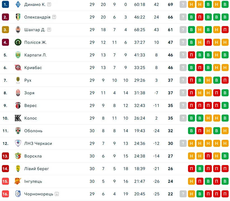Image resolution: width=230 pixels, height=201 pixels.
Task: Click the red rank 13 badge
Action: (5, 156)
